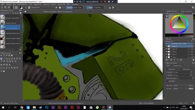Image resolution: width=195 pixels, height=110 pixels.
Task: Select the Move tool
Action: [12, 61]
